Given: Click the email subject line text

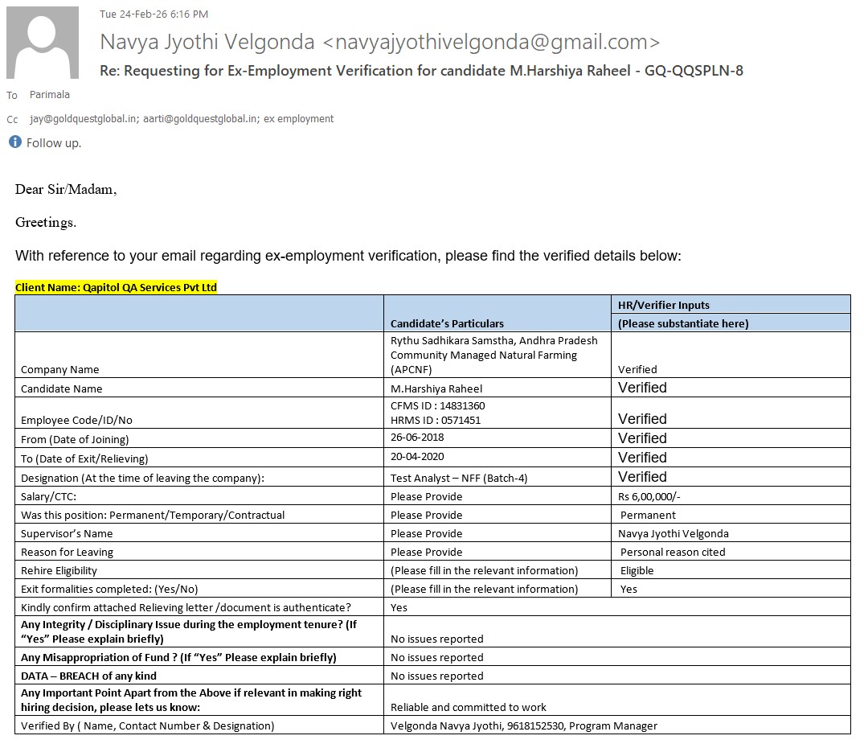Looking at the screenshot, I should [421, 71].
